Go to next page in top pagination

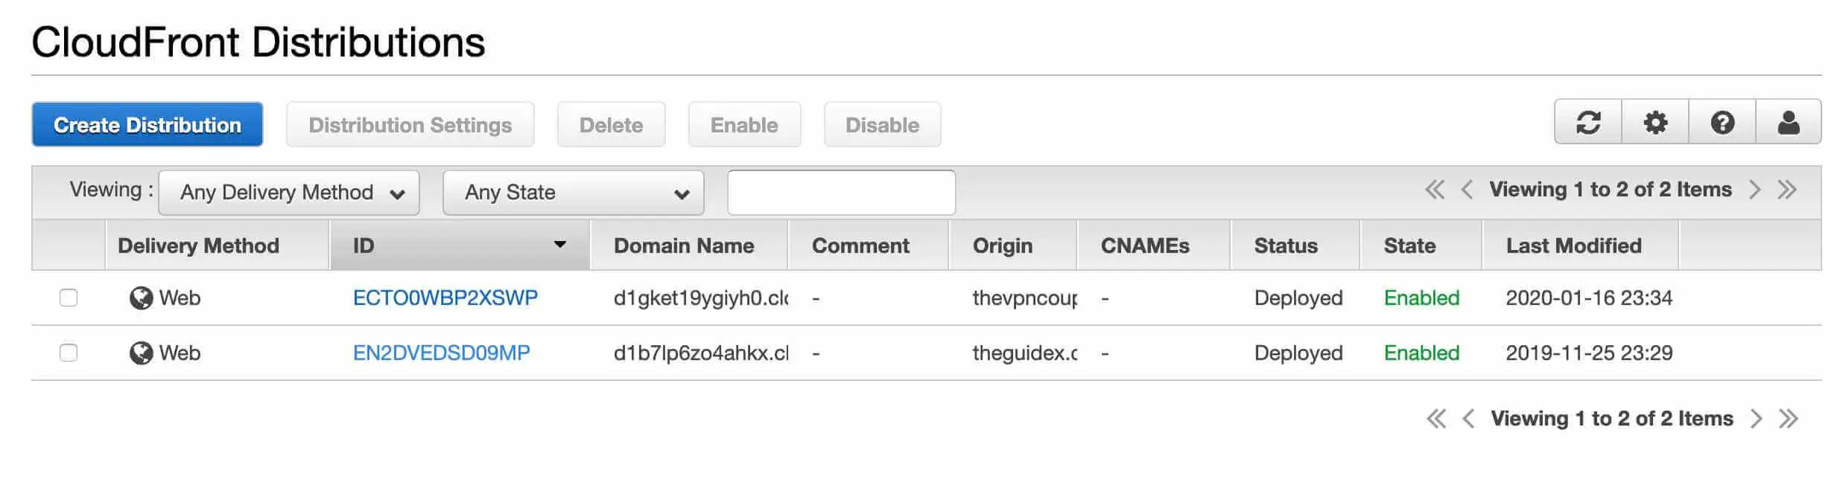click(1755, 190)
